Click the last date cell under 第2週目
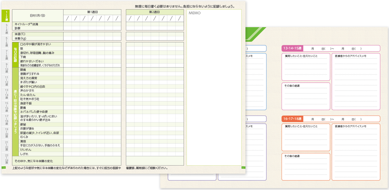This screenshot has width=389, height=190. (x=179, y=18)
